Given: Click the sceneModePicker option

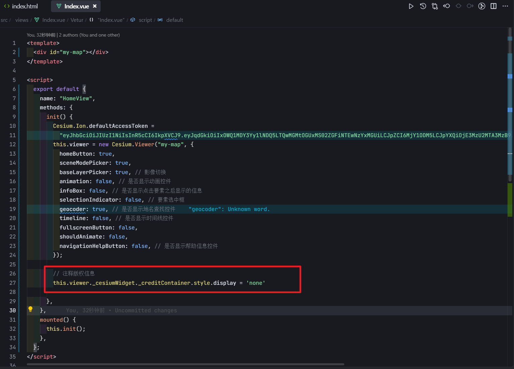Looking at the screenshot, I should coord(84,163).
